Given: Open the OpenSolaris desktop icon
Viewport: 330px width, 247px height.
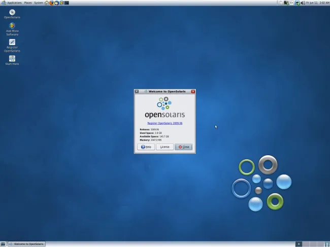Looking at the screenshot, I should 12,12.
